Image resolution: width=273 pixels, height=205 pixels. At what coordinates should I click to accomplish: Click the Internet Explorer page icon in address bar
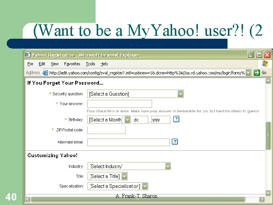[45, 73]
